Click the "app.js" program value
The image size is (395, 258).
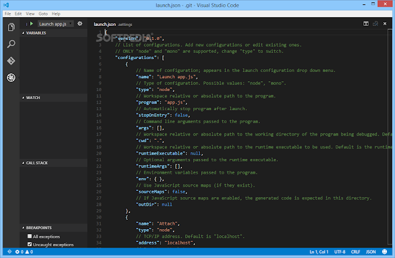(x=176, y=102)
